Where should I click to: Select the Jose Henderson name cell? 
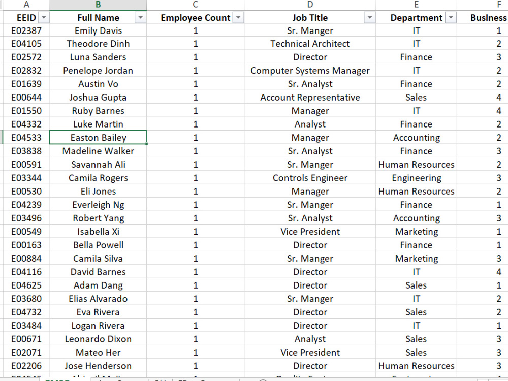(98, 366)
